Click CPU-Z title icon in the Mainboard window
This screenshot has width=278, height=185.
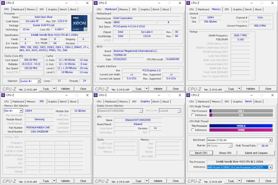(96, 3)
